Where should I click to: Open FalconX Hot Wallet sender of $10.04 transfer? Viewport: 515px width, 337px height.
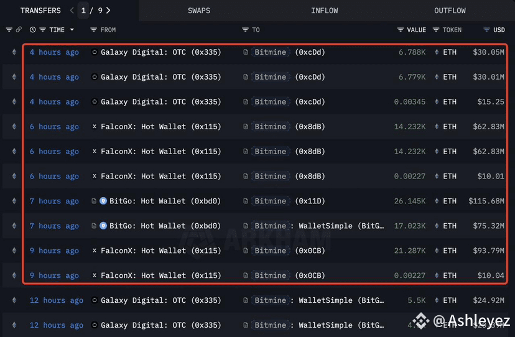pyautogui.click(x=161, y=275)
